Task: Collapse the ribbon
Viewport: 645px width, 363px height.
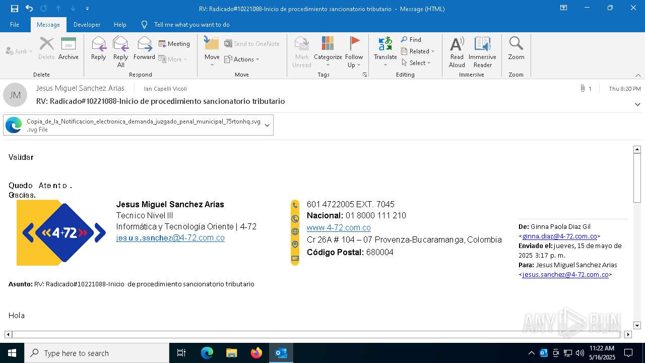Action: click(638, 75)
